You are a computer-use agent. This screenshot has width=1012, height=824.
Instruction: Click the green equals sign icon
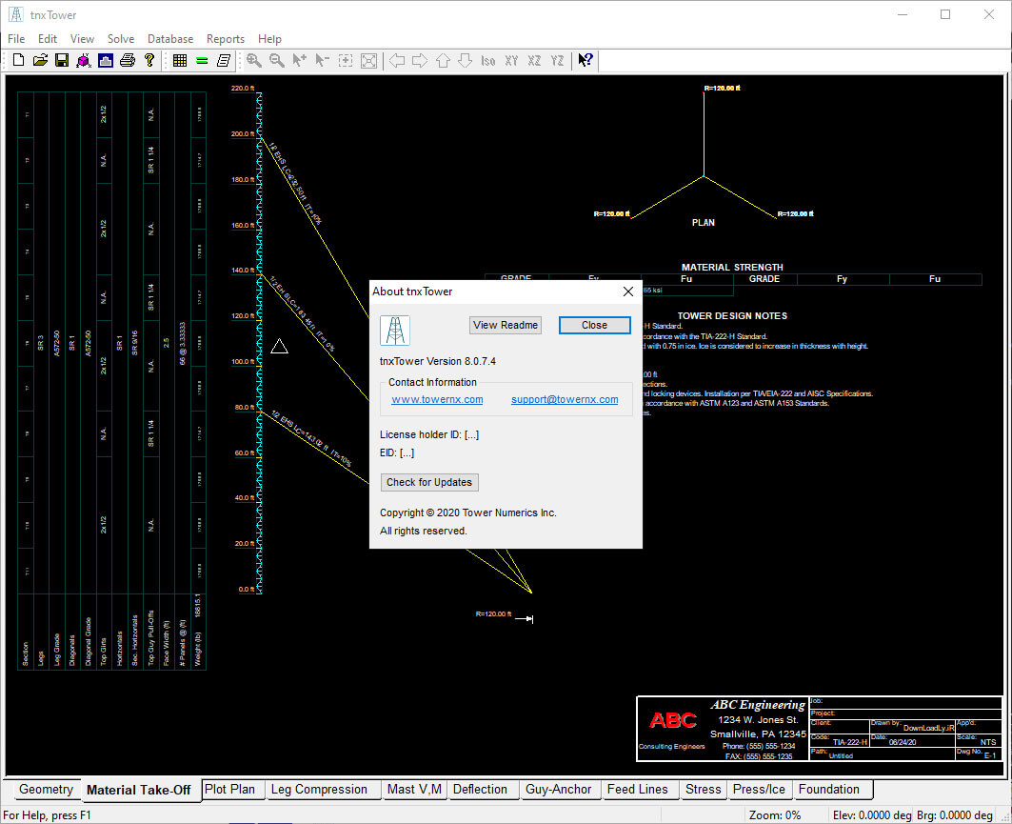coord(202,60)
